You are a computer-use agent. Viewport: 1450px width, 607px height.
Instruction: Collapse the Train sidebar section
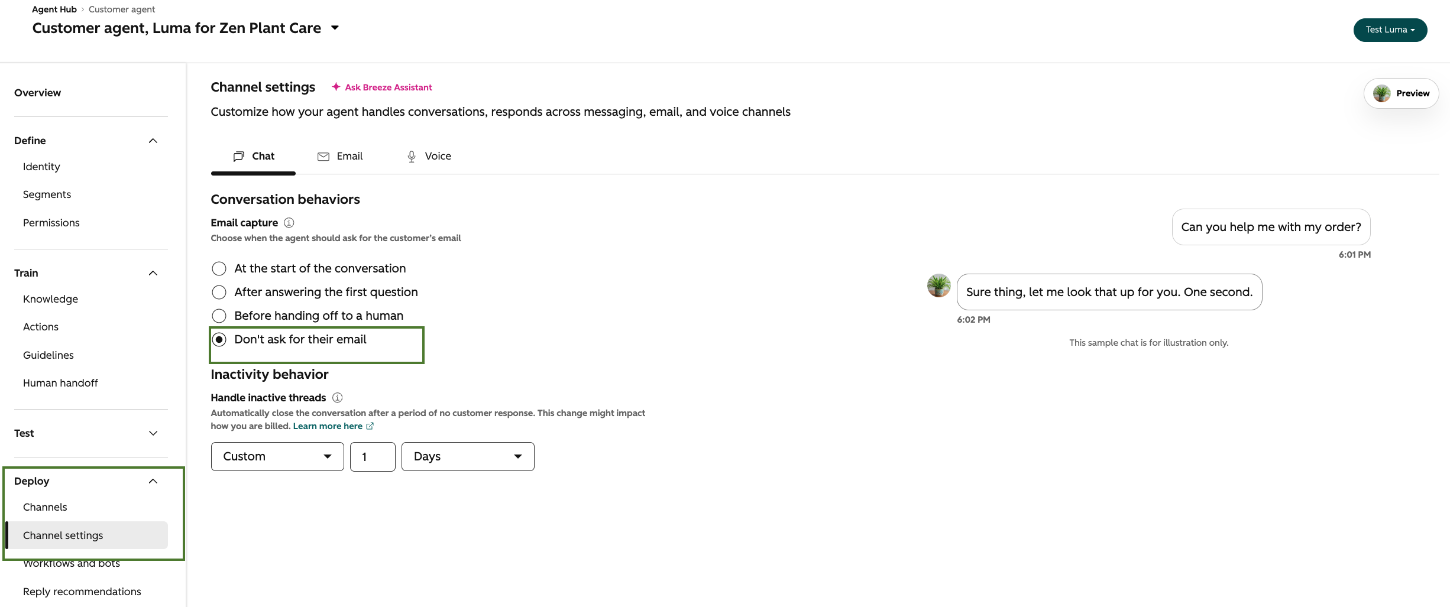(x=153, y=273)
